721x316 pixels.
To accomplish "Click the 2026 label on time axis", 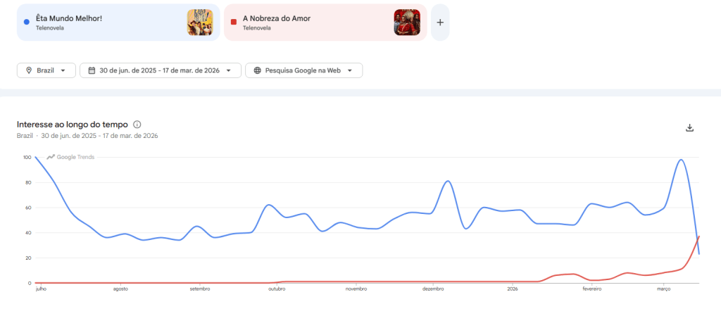I will pos(512,289).
